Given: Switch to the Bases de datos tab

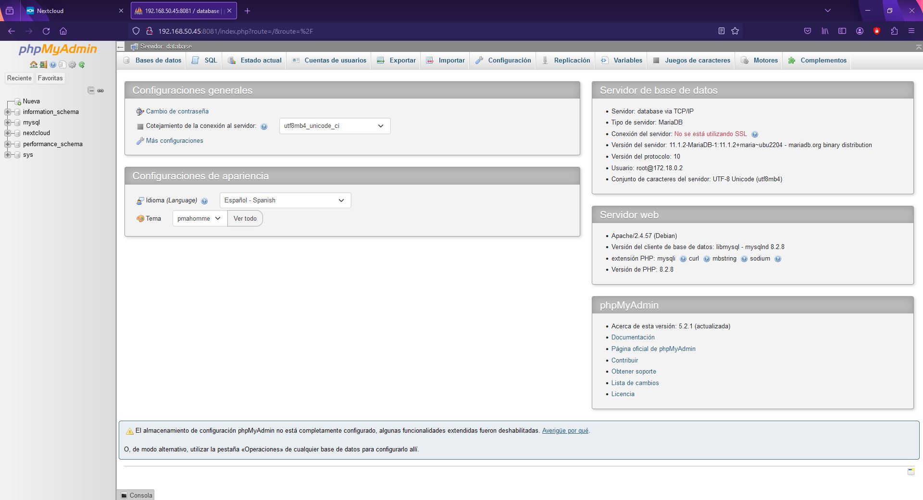Looking at the screenshot, I should [x=152, y=61].
